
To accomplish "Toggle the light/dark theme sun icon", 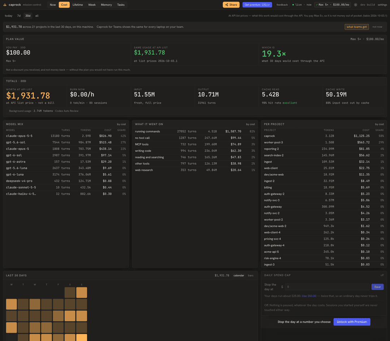I will tap(355, 5).
